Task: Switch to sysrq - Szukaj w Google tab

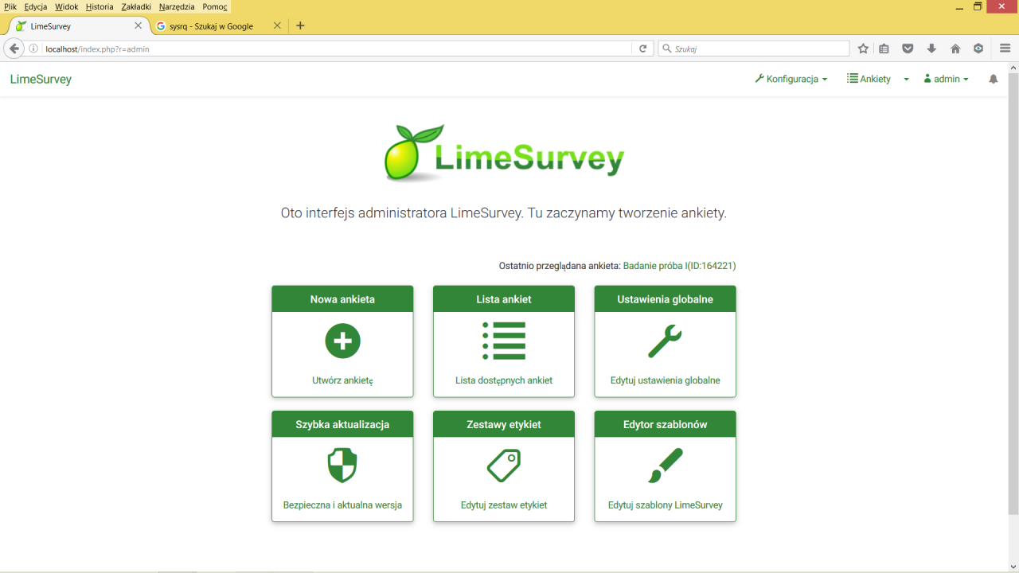Action: click(211, 25)
